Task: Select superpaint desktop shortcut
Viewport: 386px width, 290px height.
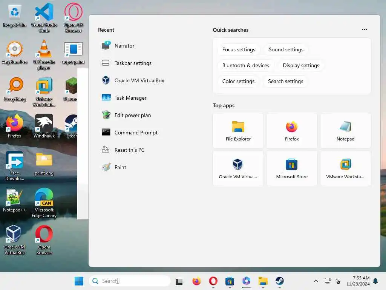Action: (x=74, y=53)
